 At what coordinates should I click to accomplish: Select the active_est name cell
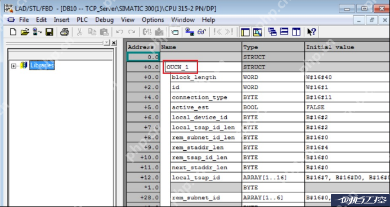pos(206,107)
